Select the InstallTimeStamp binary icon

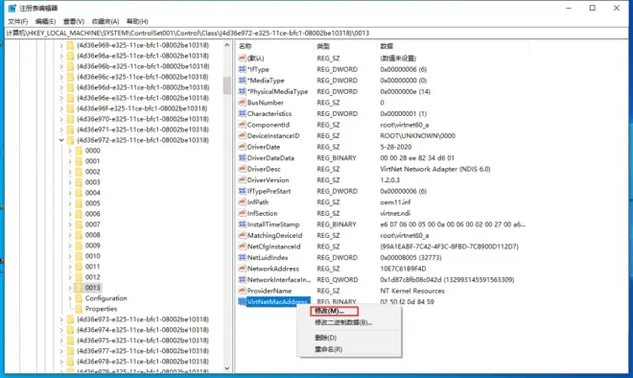pos(243,224)
